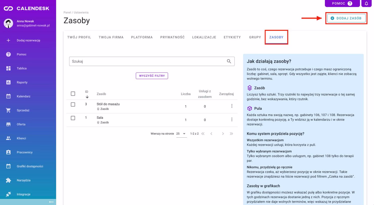Viewport: 374px width, 205px height.
Task: Go to the Prywatność tab
Action: [172, 37]
